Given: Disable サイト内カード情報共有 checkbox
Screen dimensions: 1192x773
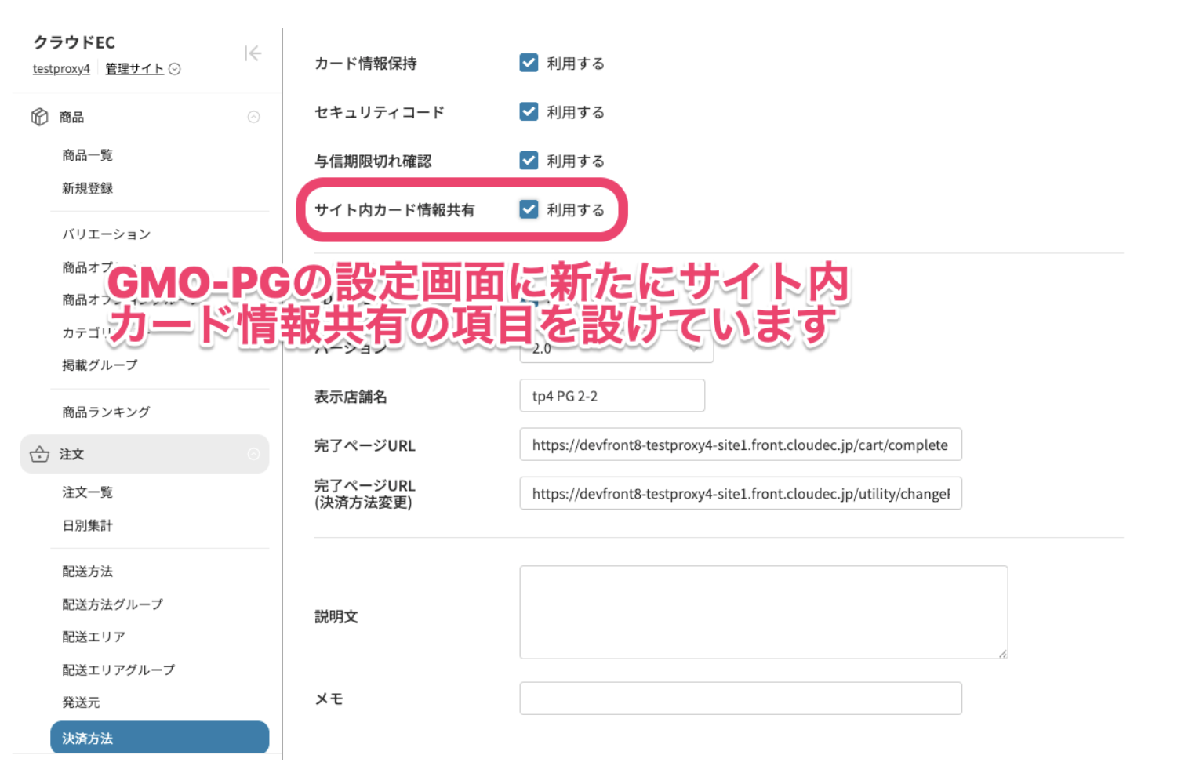Looking at the screenshot, I should 529,209.
